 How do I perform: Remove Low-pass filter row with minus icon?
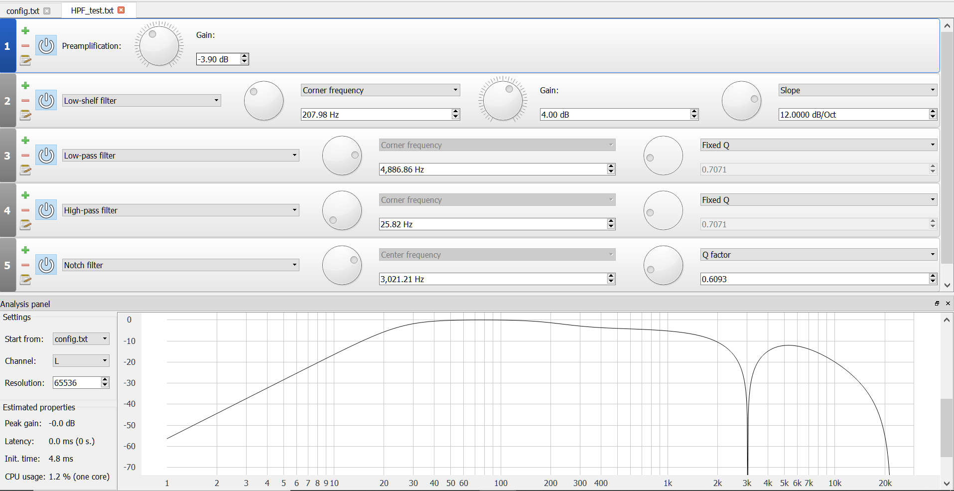pyautogui.click(x=25, y=156)
